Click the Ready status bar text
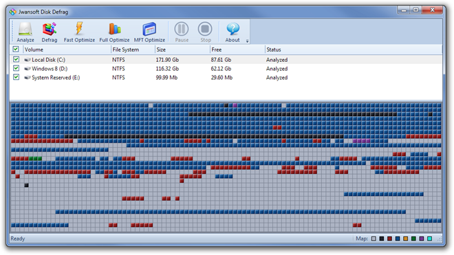Viewport: 454px width, 255px height. tap(18, 239)
